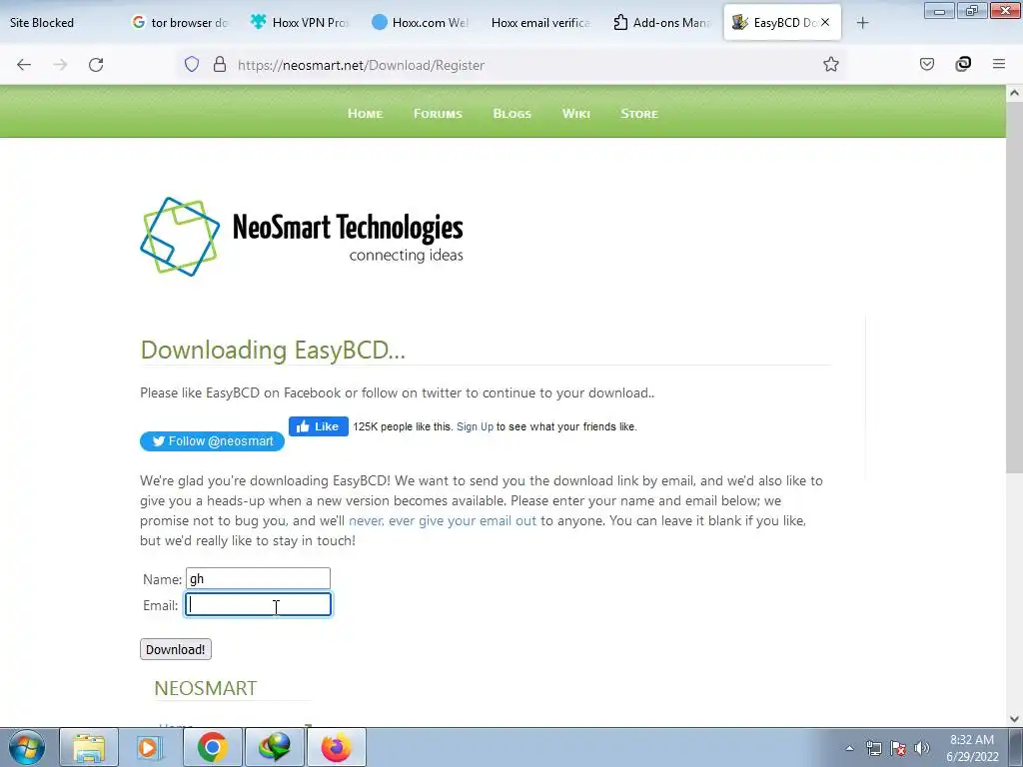
Task: Open the Hoxx VPN extension icon
Action: (963, 64)
